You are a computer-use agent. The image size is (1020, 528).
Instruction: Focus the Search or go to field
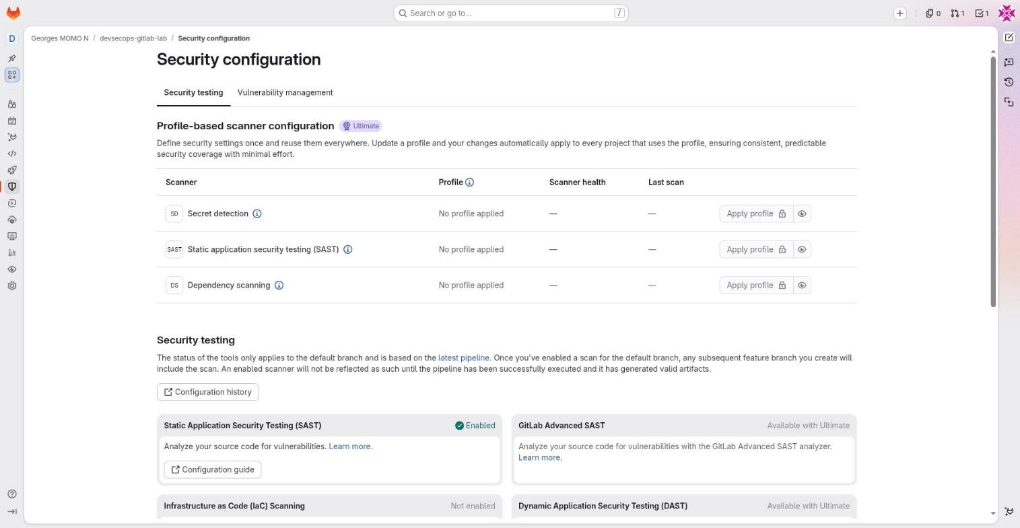pos(511,13)
